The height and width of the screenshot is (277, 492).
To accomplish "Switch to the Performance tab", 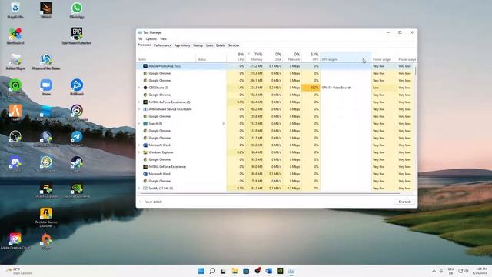I will (162, 45).
